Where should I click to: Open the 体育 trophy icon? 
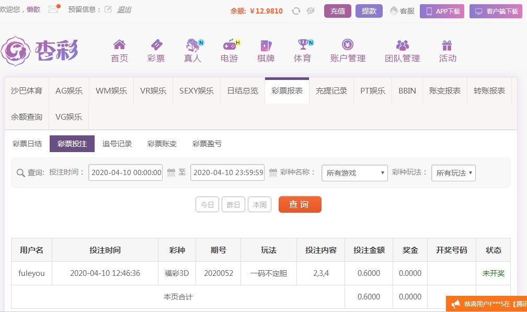coord(302,45)
